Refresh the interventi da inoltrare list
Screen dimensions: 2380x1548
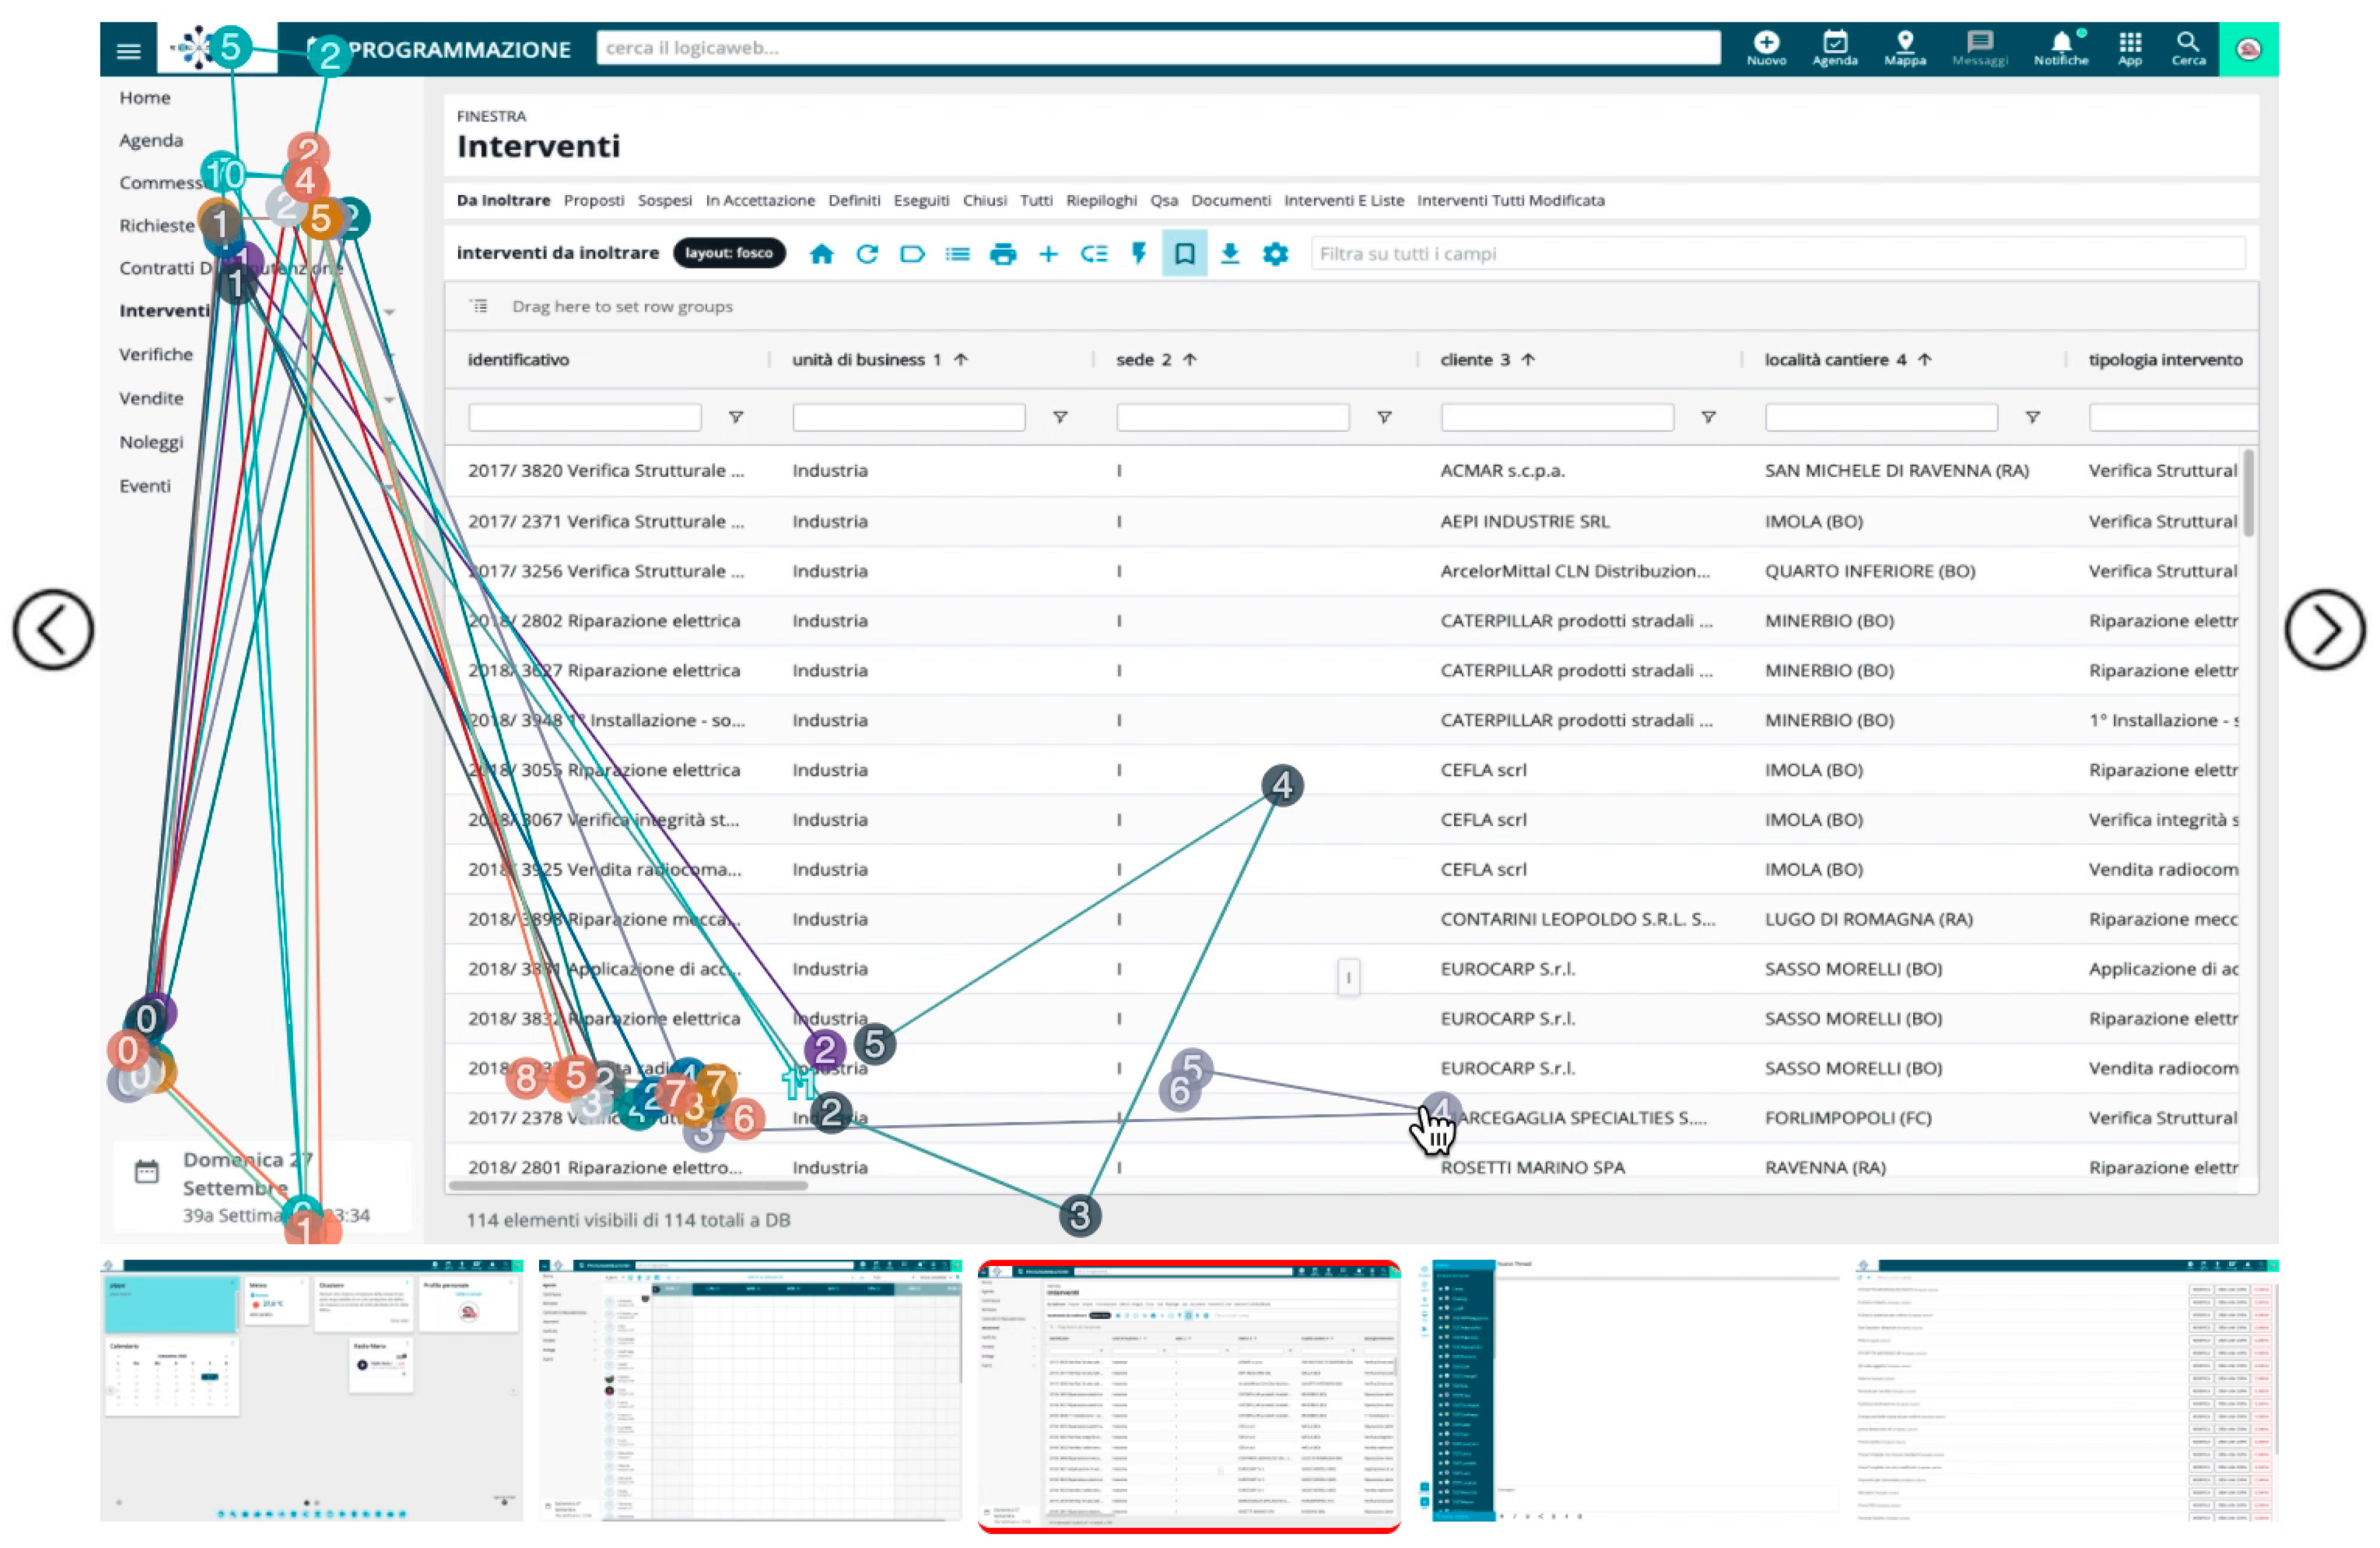pyautogui.click(x=867, y=254)
